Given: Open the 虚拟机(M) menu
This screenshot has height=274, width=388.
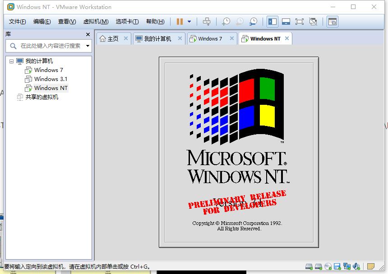Looking at the screenshot, I should click(96, 22).
